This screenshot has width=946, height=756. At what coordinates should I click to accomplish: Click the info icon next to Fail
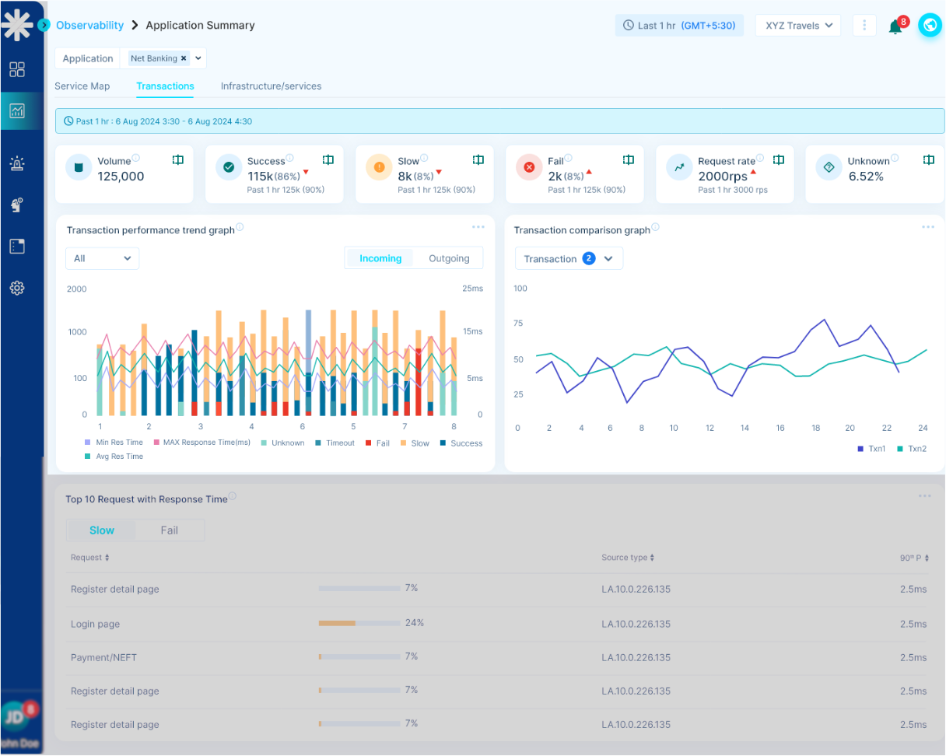point(567,158)
